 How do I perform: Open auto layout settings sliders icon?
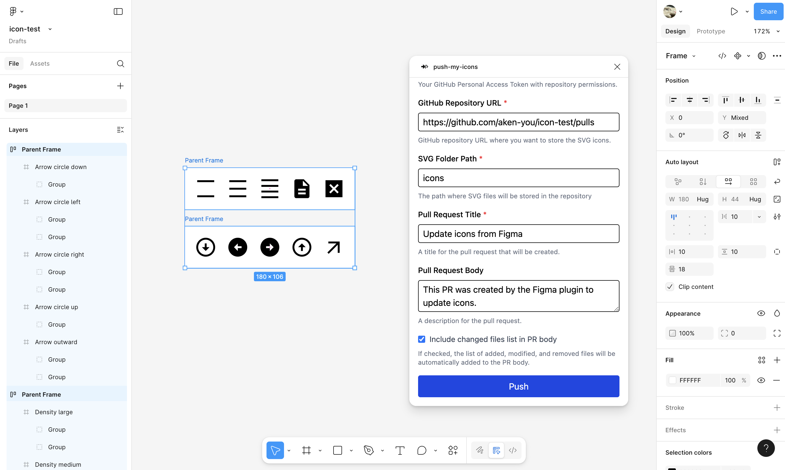click(x=777, y=217)
